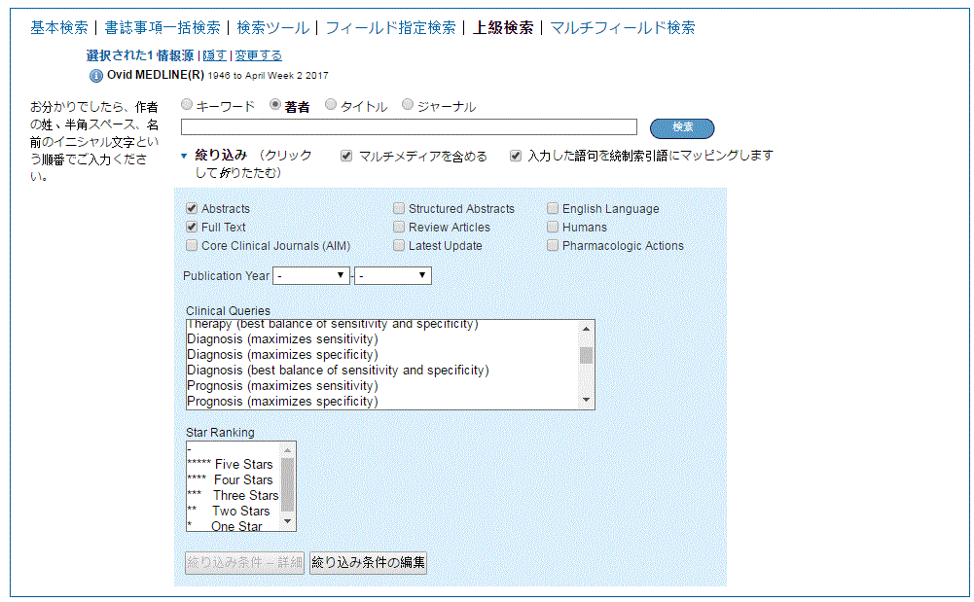Screen dimensions: 974x602
Task: Click the blue 検索 button
Action: pos(682,128)
